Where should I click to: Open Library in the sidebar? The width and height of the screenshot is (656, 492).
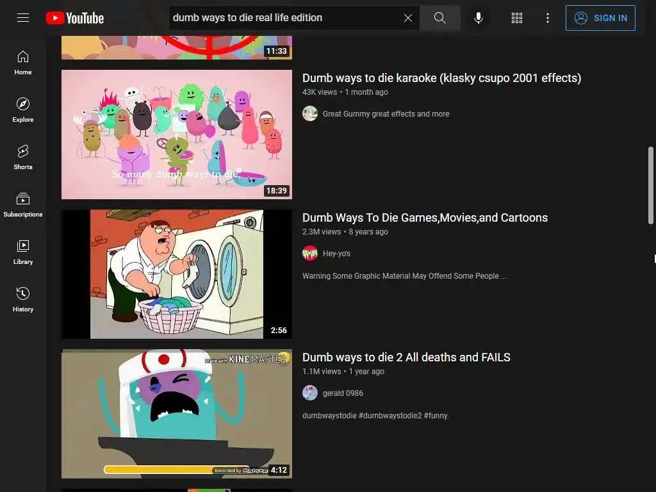[x=23, y=252]
